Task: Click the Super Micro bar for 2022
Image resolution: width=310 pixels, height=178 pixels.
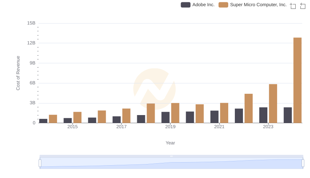Action: [248, 108]
